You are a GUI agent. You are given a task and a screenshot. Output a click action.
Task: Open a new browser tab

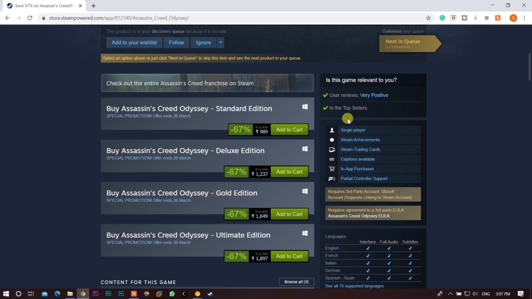[x=94, y=6]
